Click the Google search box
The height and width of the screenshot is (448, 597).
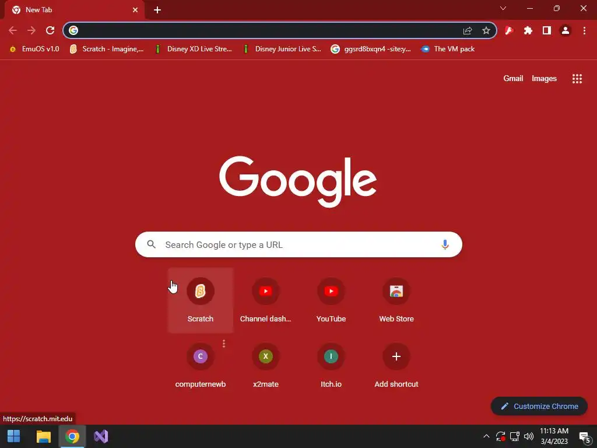[x=298, y=244]
